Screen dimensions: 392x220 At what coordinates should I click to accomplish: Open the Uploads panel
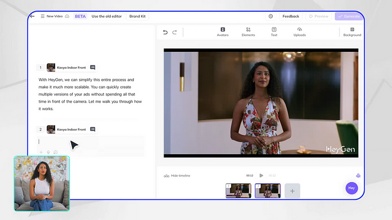click(300, 32)
